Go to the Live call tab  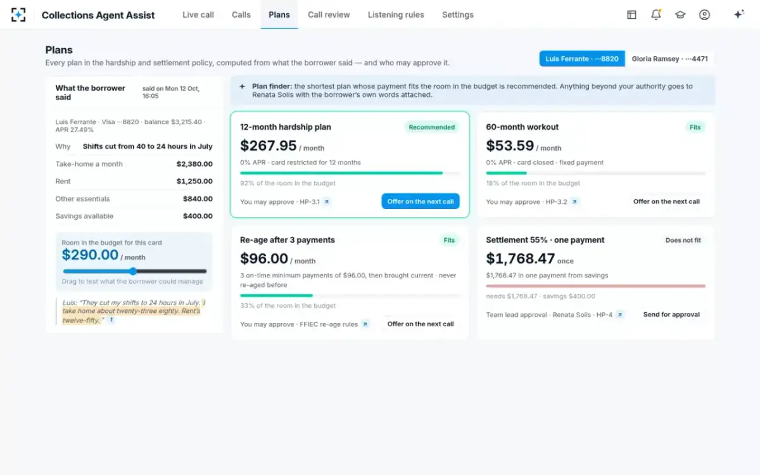pos(198,15)
